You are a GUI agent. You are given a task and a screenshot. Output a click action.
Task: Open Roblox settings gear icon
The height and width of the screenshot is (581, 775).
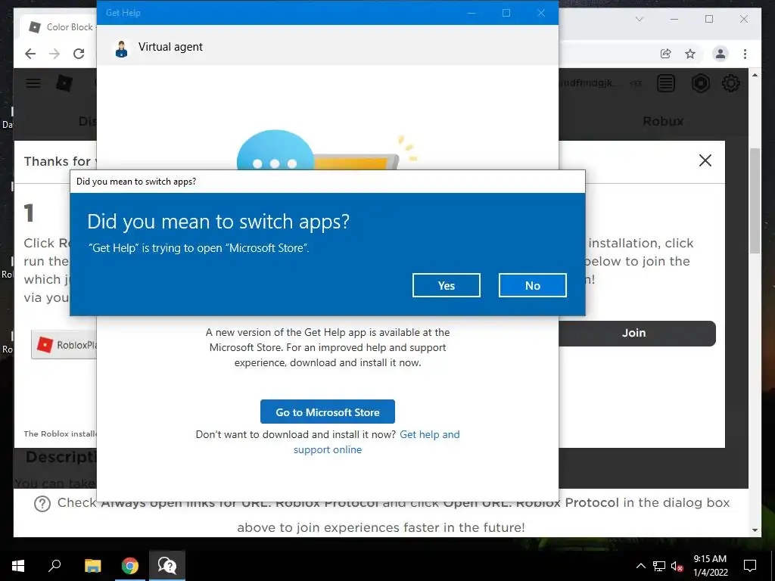[731, 83]
